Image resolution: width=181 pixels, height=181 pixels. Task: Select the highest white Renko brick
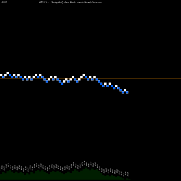coord(8,73)
